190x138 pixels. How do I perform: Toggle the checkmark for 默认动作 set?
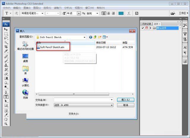click(x=142, y=28)
